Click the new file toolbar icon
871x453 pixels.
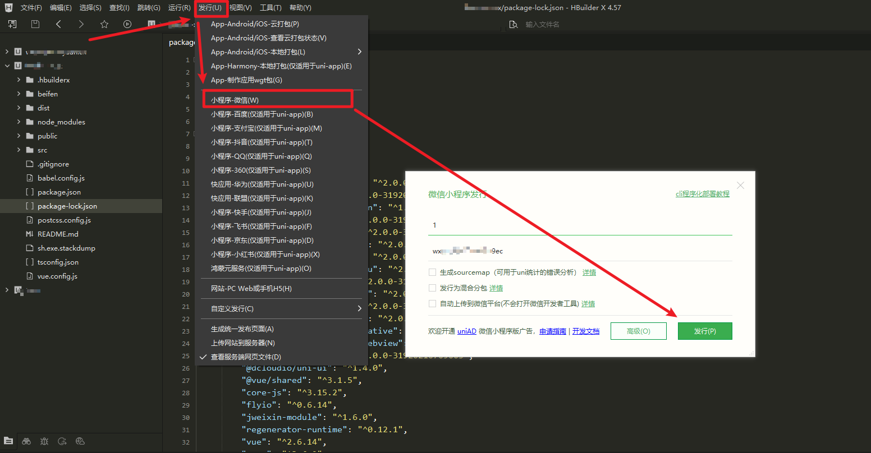tap(12, 24)
